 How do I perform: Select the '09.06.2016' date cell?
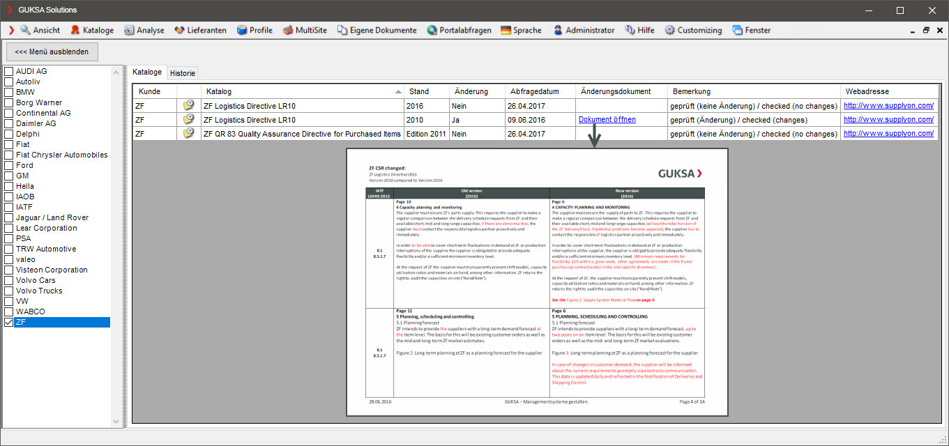(x=540, y=120)
